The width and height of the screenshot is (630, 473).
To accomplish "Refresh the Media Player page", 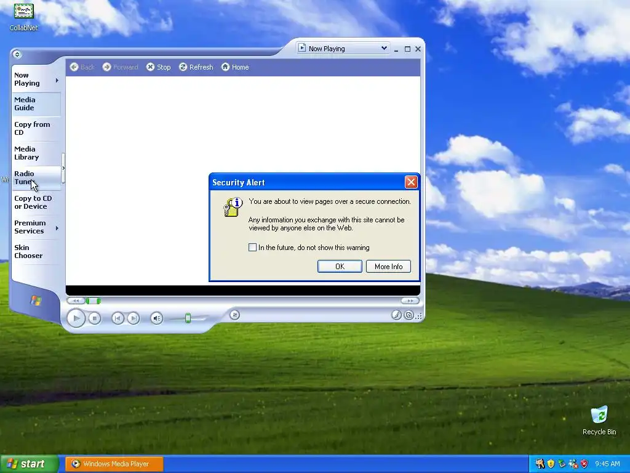I will point(196,67).
